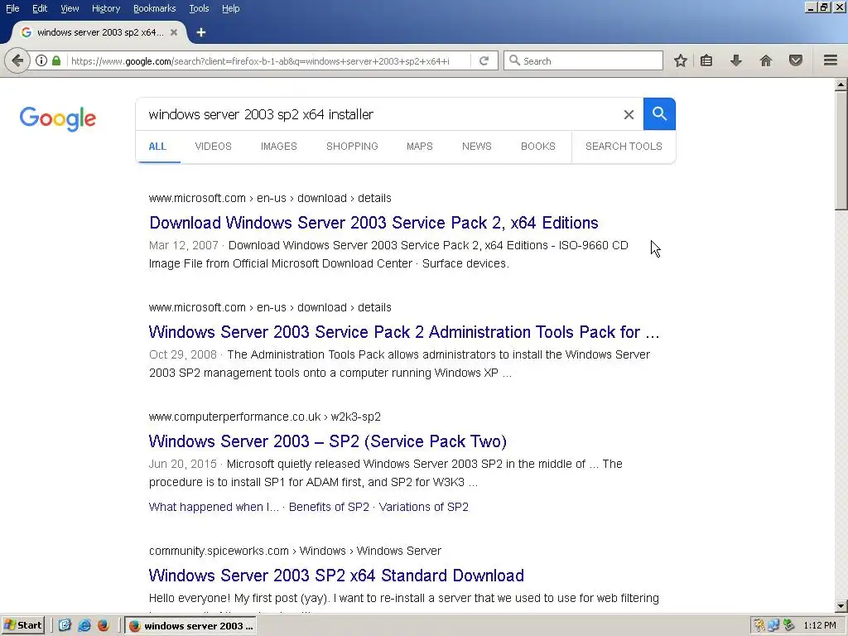The height and width of the screenshot is (636, 848).
Task: Open the Bookmarks menu
Action: pos(154,8)
